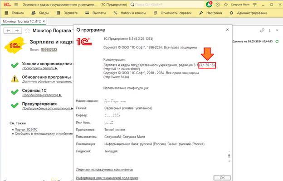The width and height of the screenshot is (283, 181).
Task: Open Предупреждения отсутствуют link
Action: pos(48,109)
